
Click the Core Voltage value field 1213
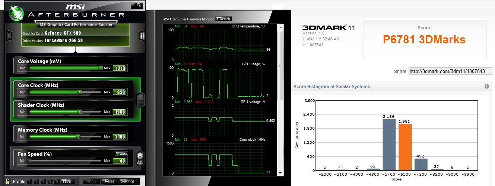[x=120, y=68]
